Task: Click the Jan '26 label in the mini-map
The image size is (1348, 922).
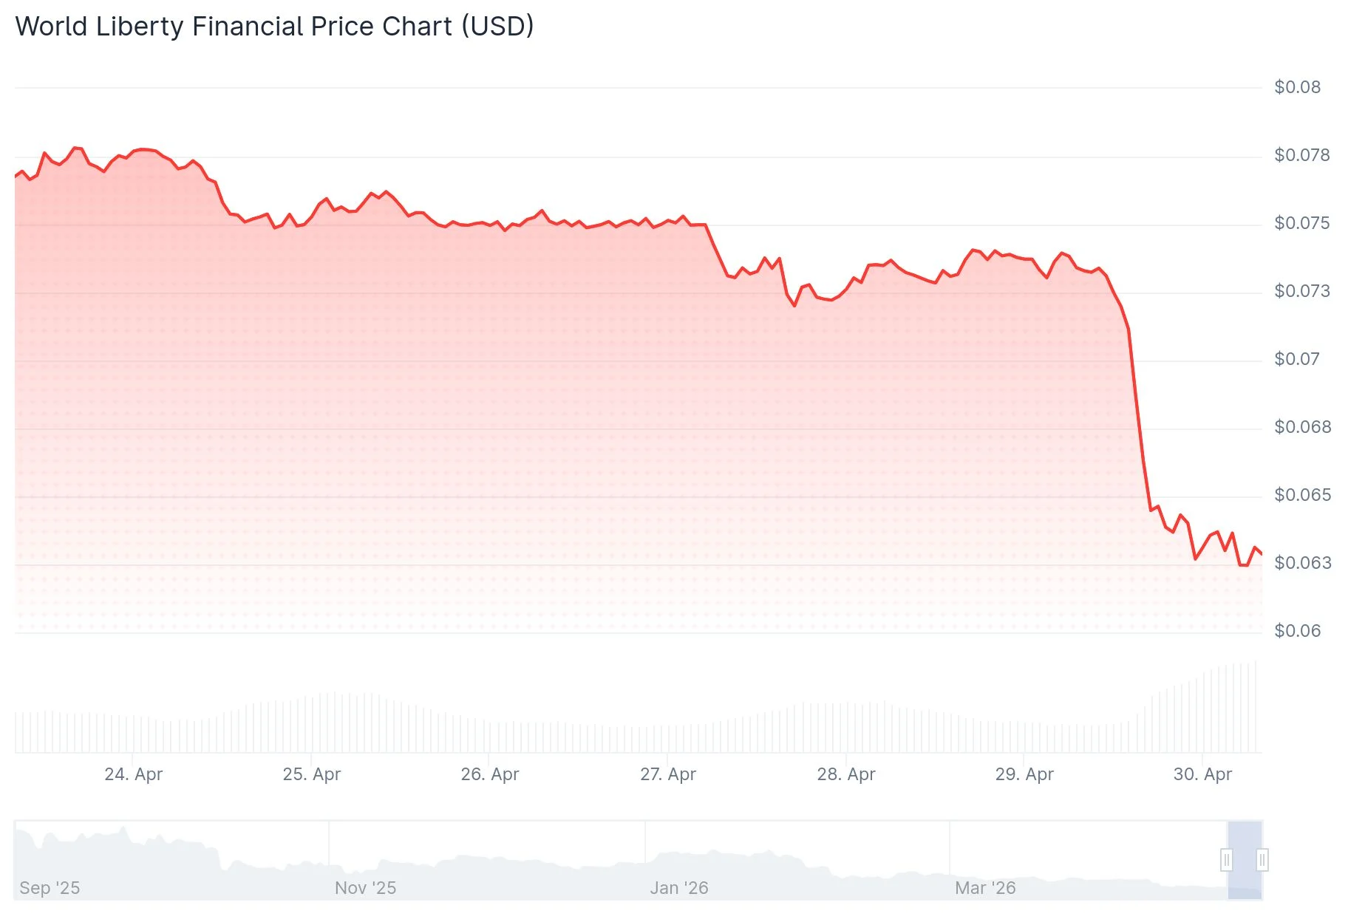Action: pos(677,888)
